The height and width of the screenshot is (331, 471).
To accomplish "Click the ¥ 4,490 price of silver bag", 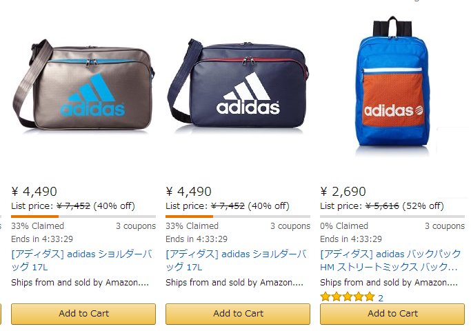I will [34, 192].
